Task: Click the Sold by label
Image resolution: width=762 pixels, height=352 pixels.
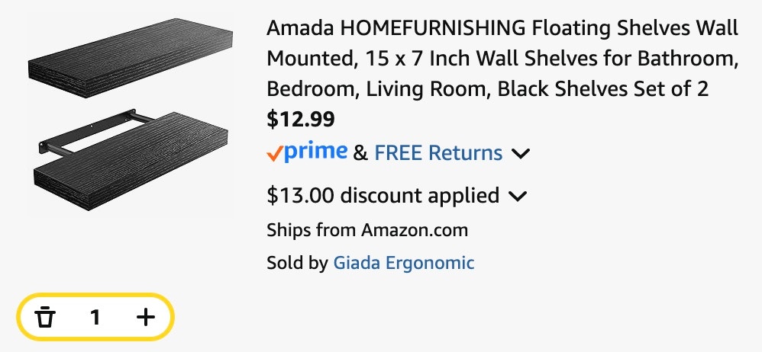Action: (x=298, y=264)
